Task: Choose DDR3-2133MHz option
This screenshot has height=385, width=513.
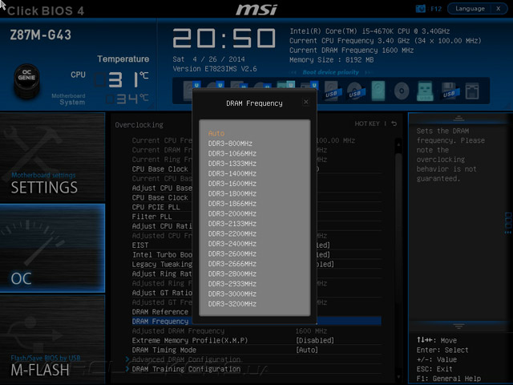Action: point(232,224)
